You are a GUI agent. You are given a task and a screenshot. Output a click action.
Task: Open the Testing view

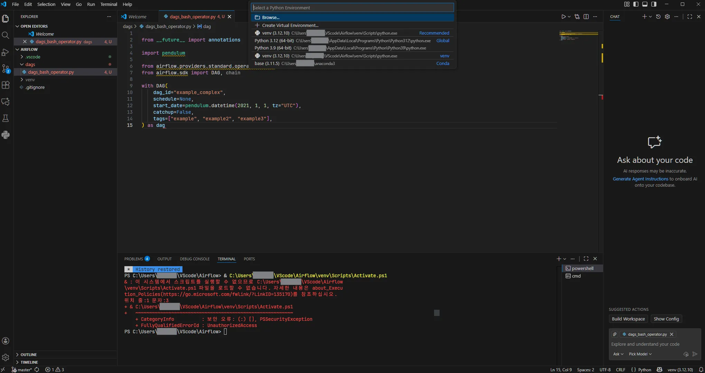tap(6, 119)
